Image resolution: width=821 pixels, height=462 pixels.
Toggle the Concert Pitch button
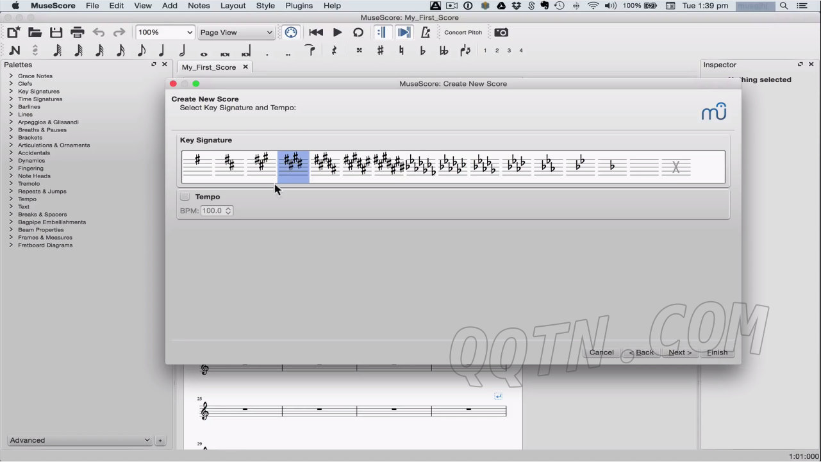click(x=463, y=33)
